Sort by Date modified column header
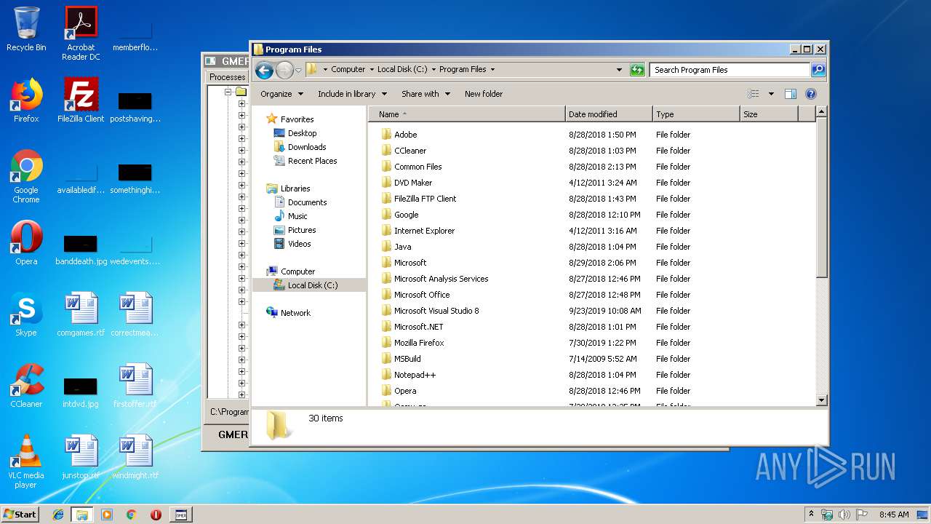Image resolution: width=931 pixels, height=524 pixels. tap(609, 114)
